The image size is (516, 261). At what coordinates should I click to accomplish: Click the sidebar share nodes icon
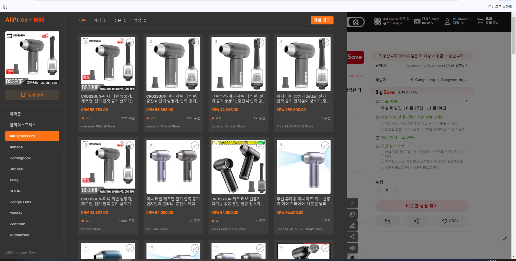coord(352,237)
